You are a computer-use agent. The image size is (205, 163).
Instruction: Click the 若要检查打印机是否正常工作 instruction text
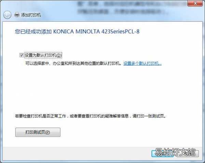[x=40, y=116]
